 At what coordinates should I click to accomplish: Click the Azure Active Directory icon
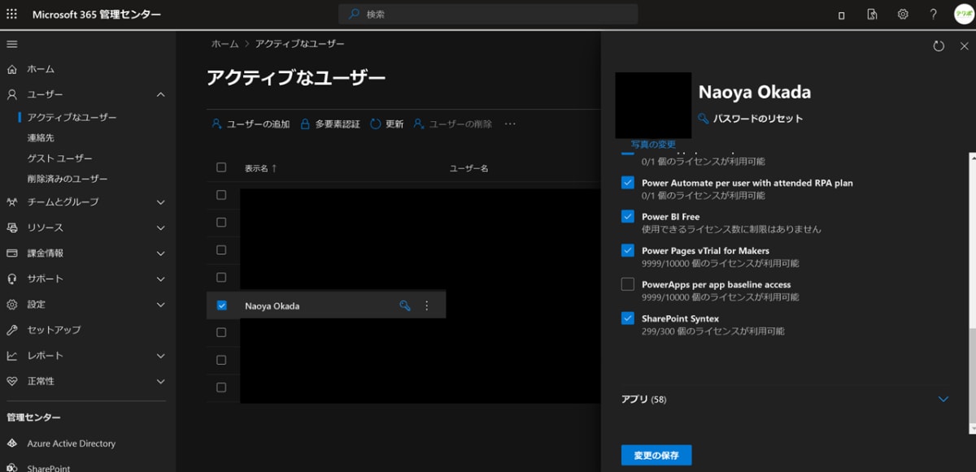click(x=12, y=444)
